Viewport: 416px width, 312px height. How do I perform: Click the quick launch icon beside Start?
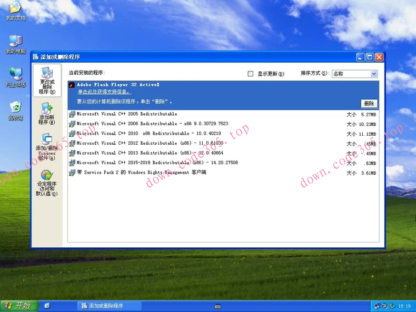click(x=47, y=306)
